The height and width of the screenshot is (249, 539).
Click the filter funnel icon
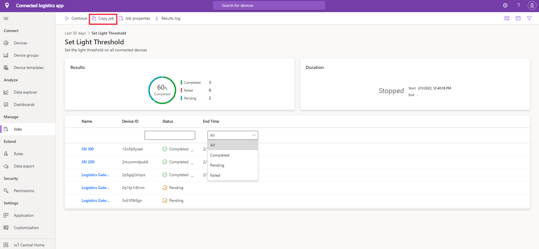coord(530,18)
